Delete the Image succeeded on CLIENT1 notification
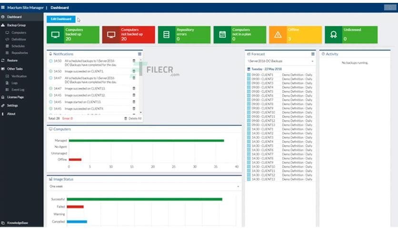Viewport: 398px width, 230px height. tap(134, 71)
